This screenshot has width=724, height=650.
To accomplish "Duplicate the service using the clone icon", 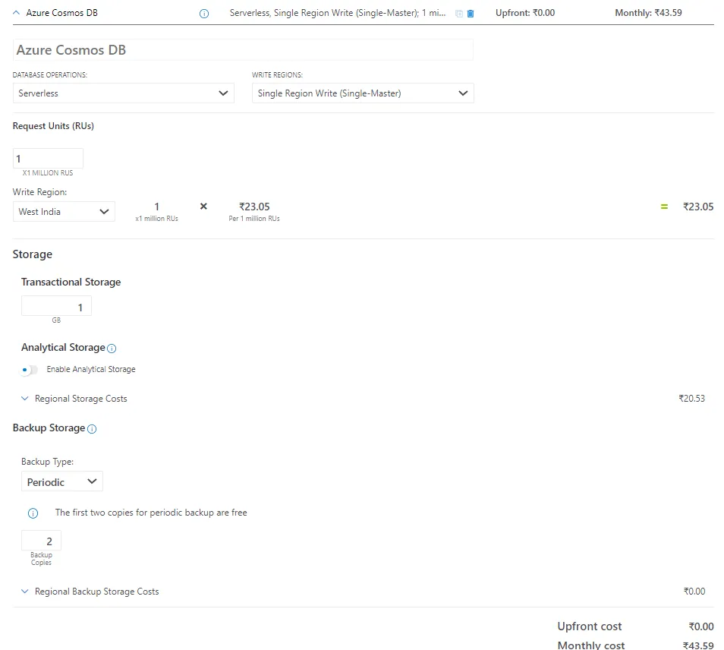I will click(459, 13).
